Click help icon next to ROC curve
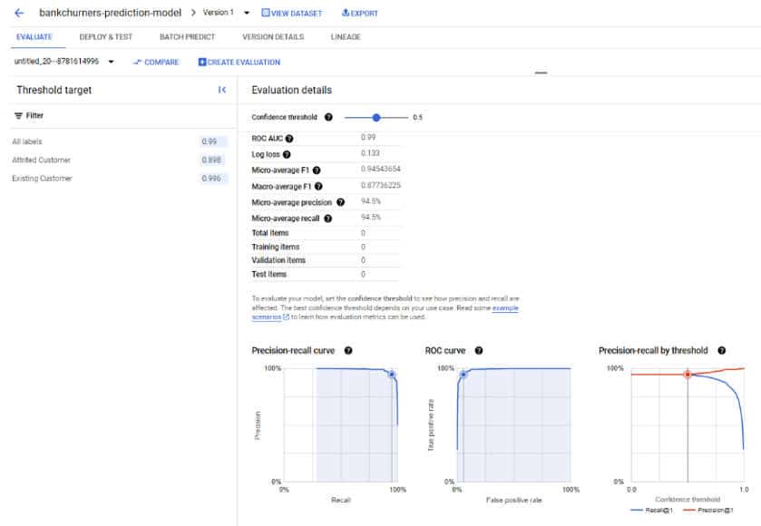This screenshot has height=526, width=761. pos(479,350)
